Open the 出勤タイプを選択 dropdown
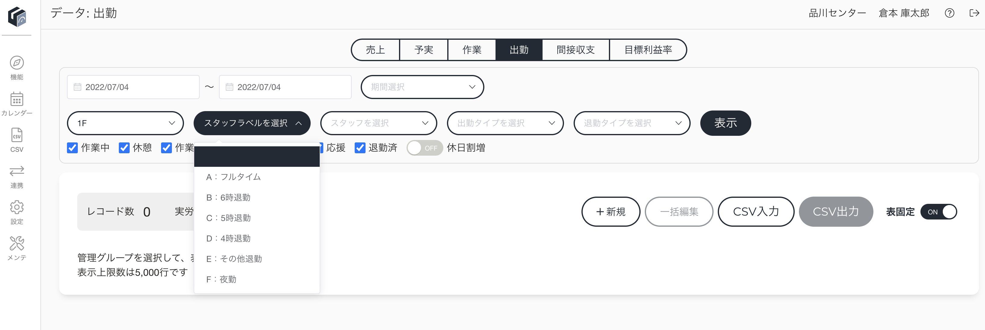985x330 pixels. pos(505,123)
